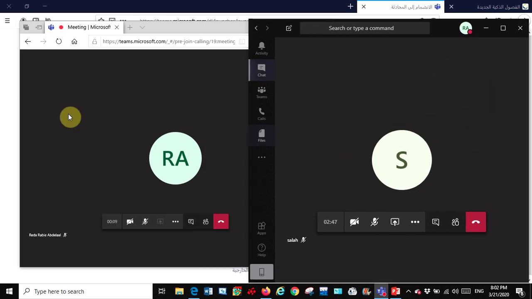Switch to Microsoft Teams taskbar icon
This screenshot has height=299, width=532.
pyautogui.click(x=381, y=292)
